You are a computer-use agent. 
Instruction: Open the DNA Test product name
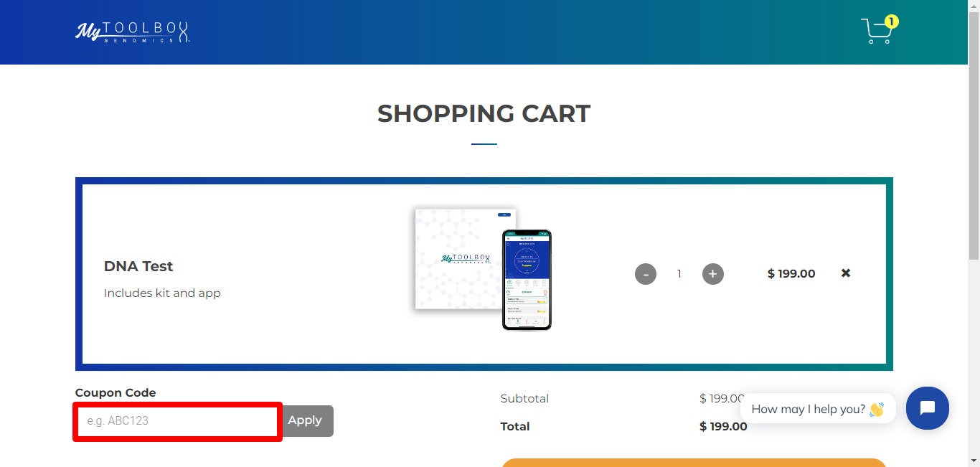[138, 266]
